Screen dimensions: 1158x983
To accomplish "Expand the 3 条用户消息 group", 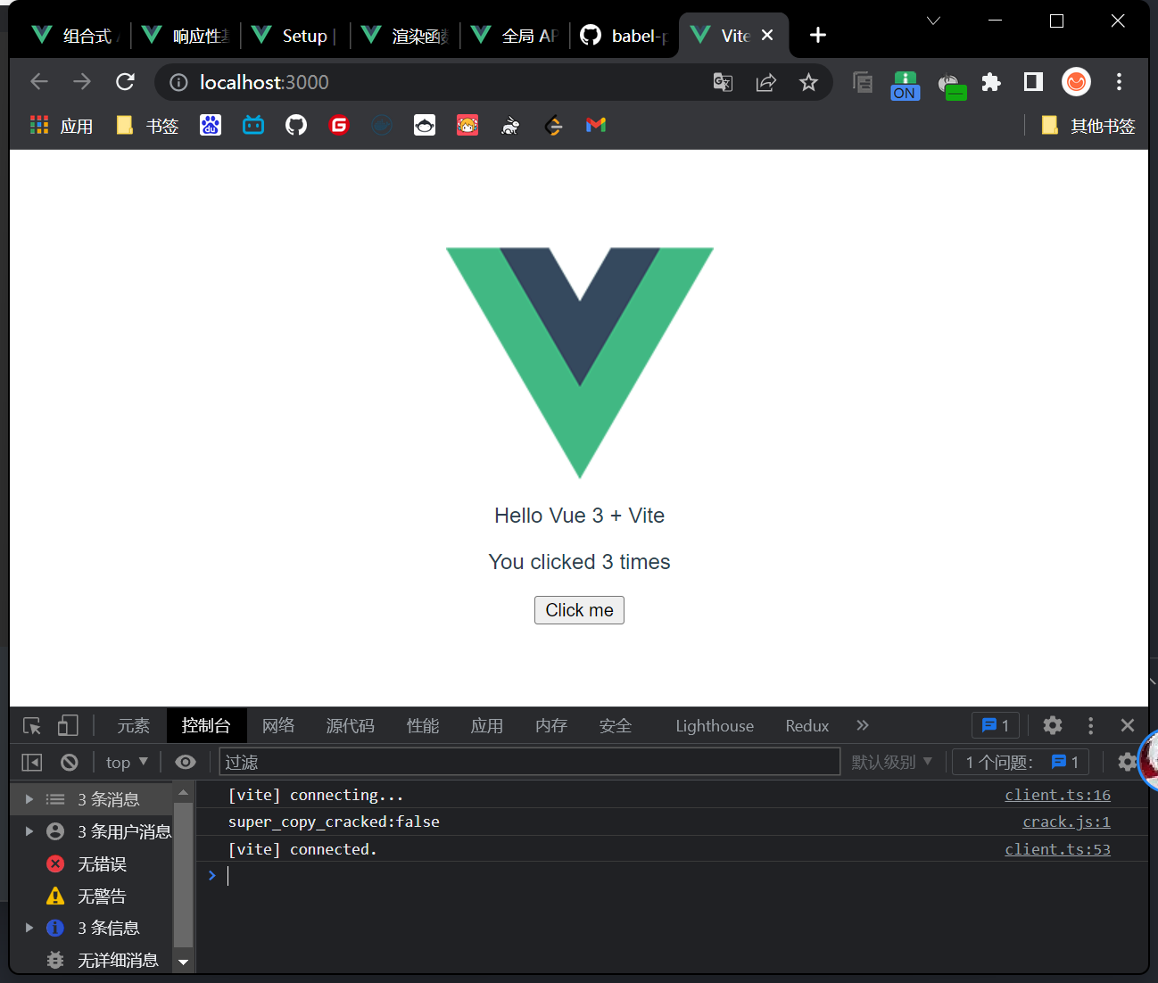I will coord(29,831).
